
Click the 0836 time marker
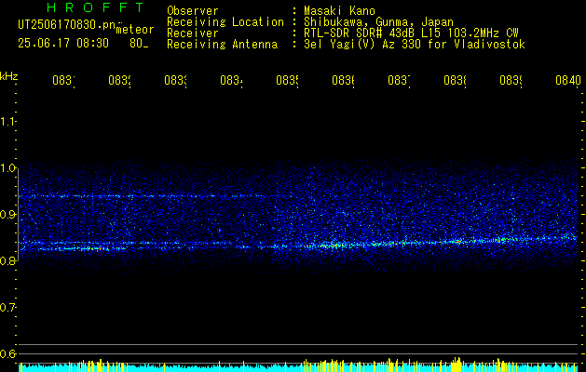tap(343, 81)
